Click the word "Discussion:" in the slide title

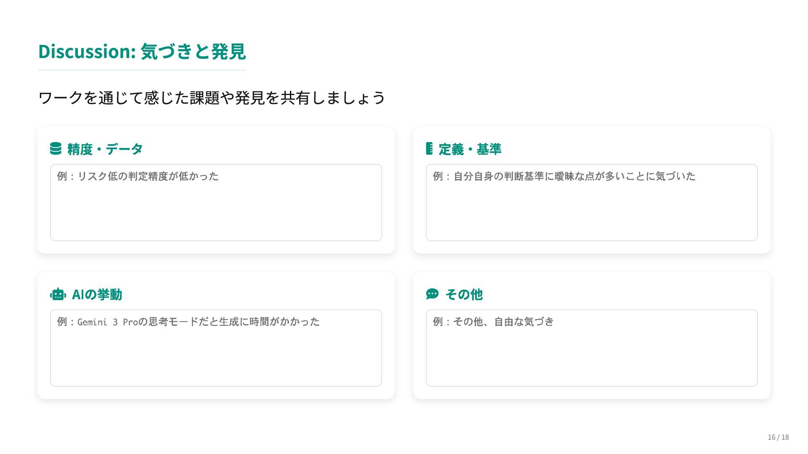(x=87, y=51)
